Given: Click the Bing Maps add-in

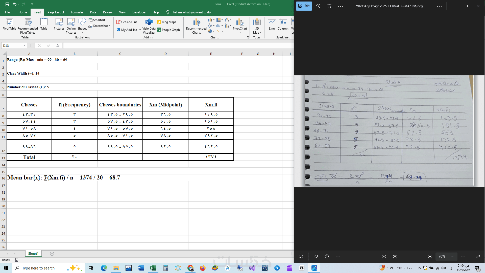Looking at the screenshot, I should click(x=166, y=22).
